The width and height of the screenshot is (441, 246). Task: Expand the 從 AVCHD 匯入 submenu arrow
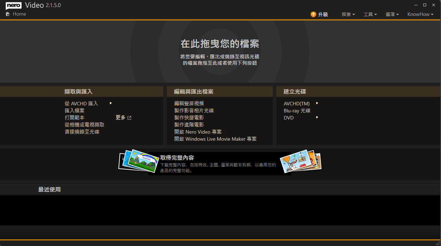(111, 103)
